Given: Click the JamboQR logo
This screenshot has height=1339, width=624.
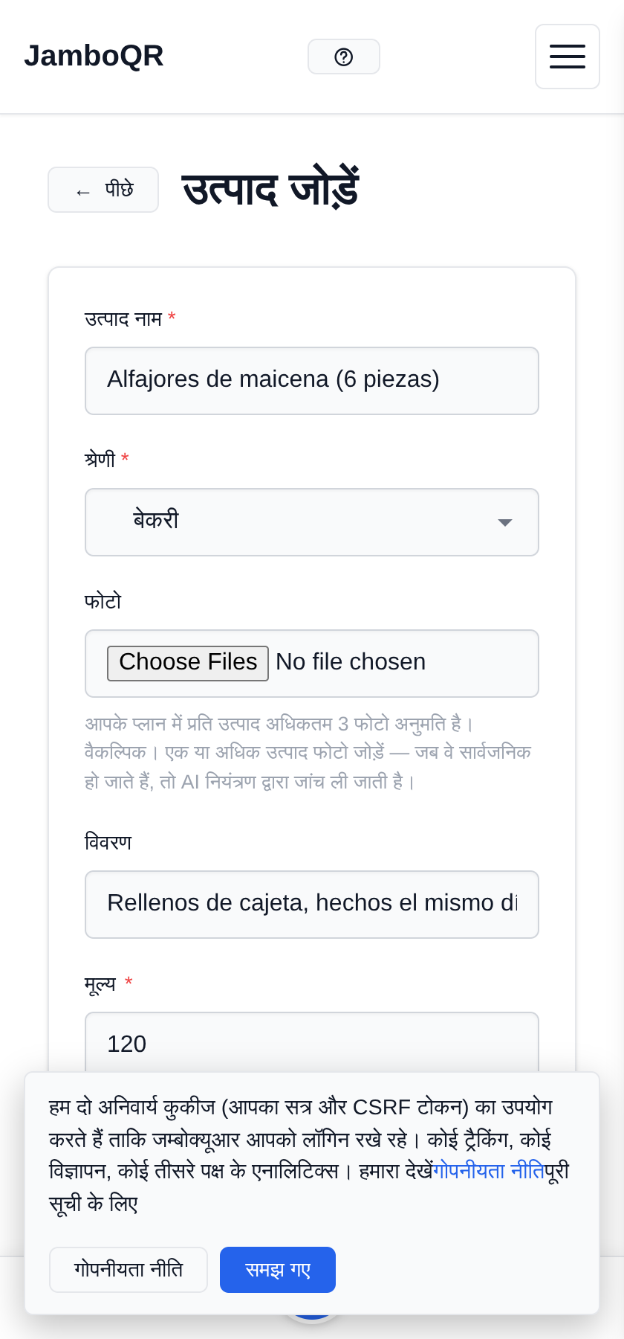Looking at the screenshot, I should click(94, 56).
